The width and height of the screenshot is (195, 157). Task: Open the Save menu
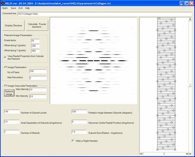13,8
